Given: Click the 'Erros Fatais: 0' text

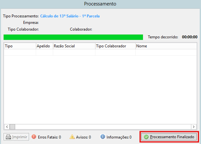Looking at the screenshot, I should tap(50, 137).
